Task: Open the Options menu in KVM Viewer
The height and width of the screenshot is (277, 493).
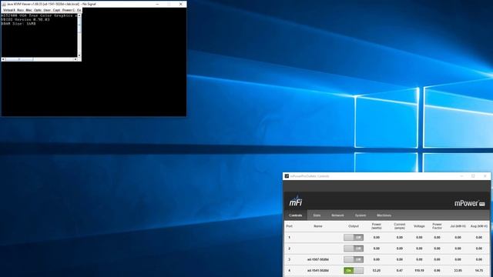Action: pyautogui.click(x=38, y=10)
